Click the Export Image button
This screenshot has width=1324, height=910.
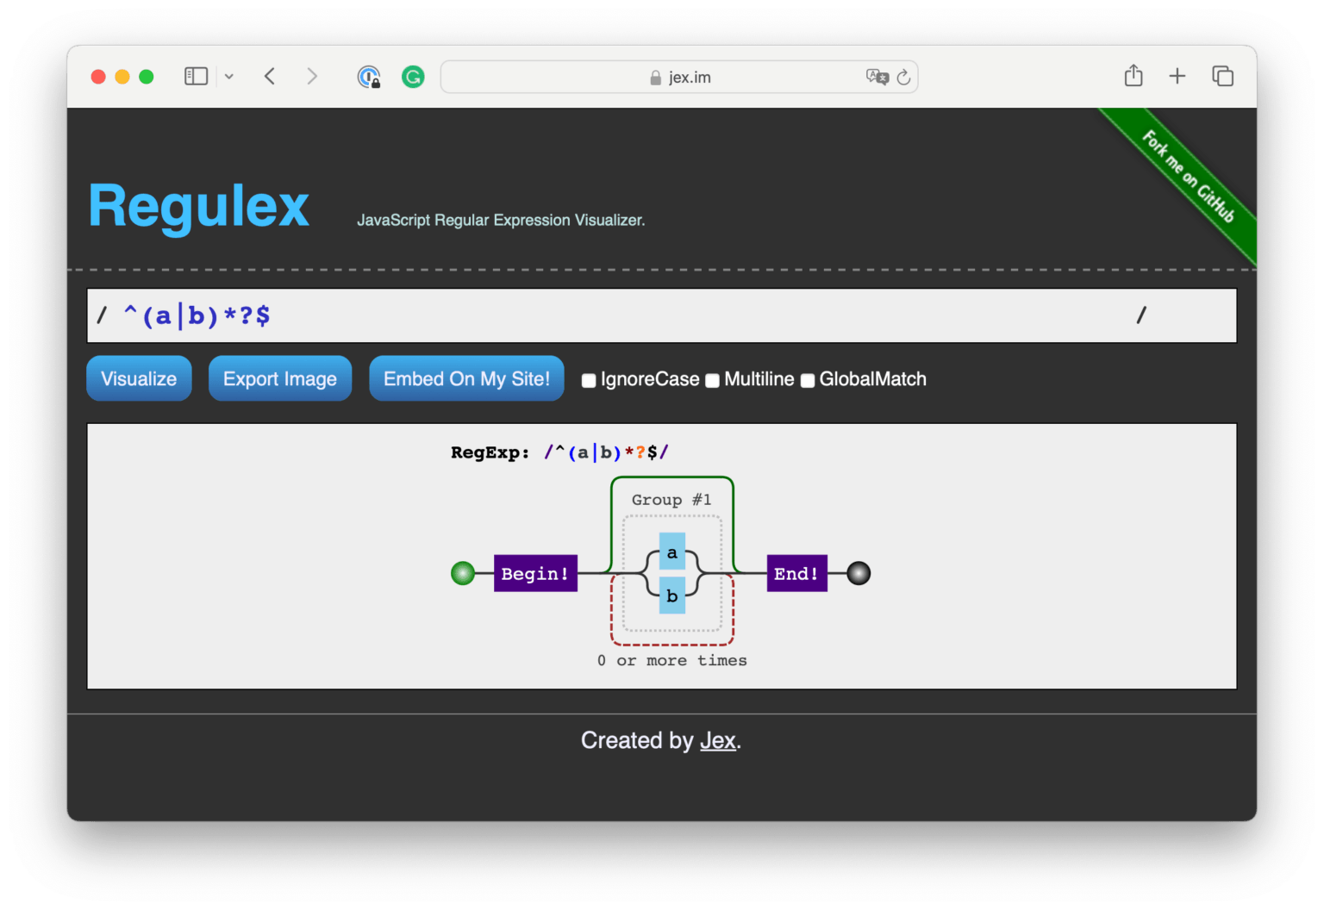click(x=280, y=378)
